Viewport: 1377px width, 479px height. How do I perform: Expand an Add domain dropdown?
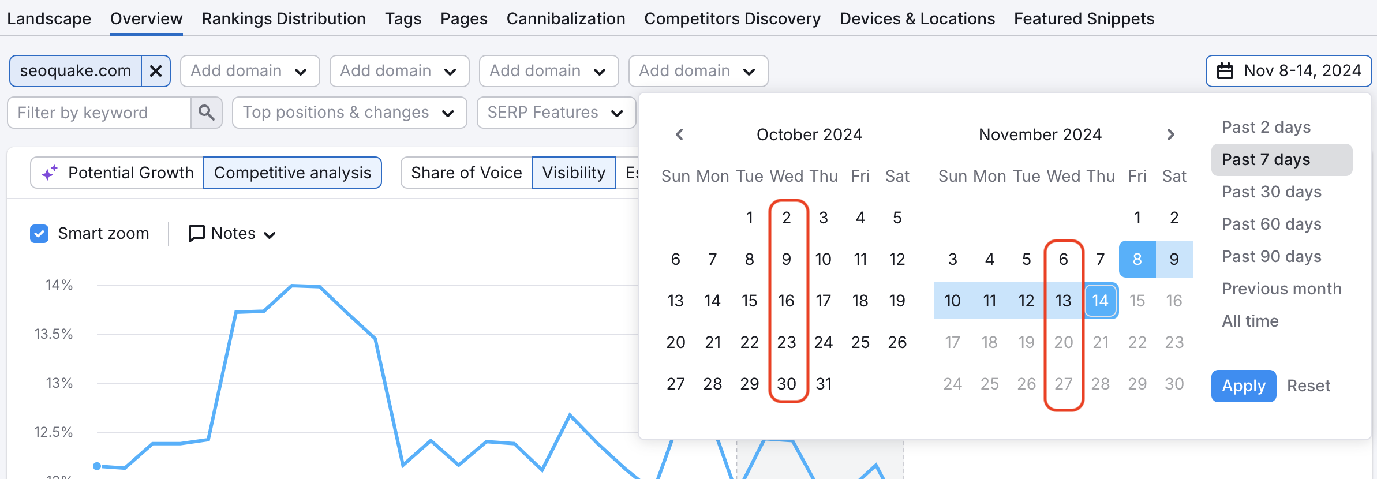249,70
